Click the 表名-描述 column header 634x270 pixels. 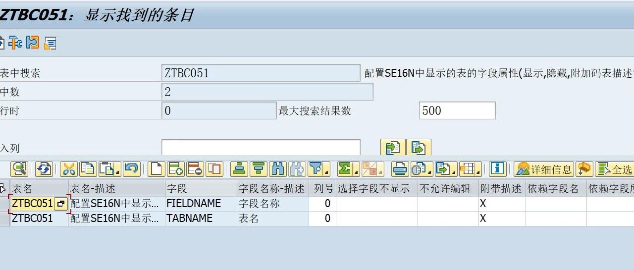pos(117,188)
